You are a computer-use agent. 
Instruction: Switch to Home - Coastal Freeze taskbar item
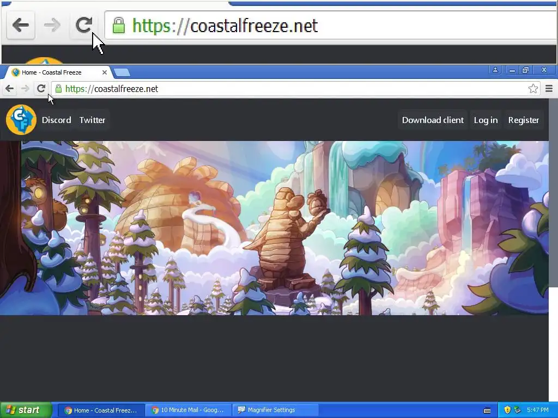point(101,410)
